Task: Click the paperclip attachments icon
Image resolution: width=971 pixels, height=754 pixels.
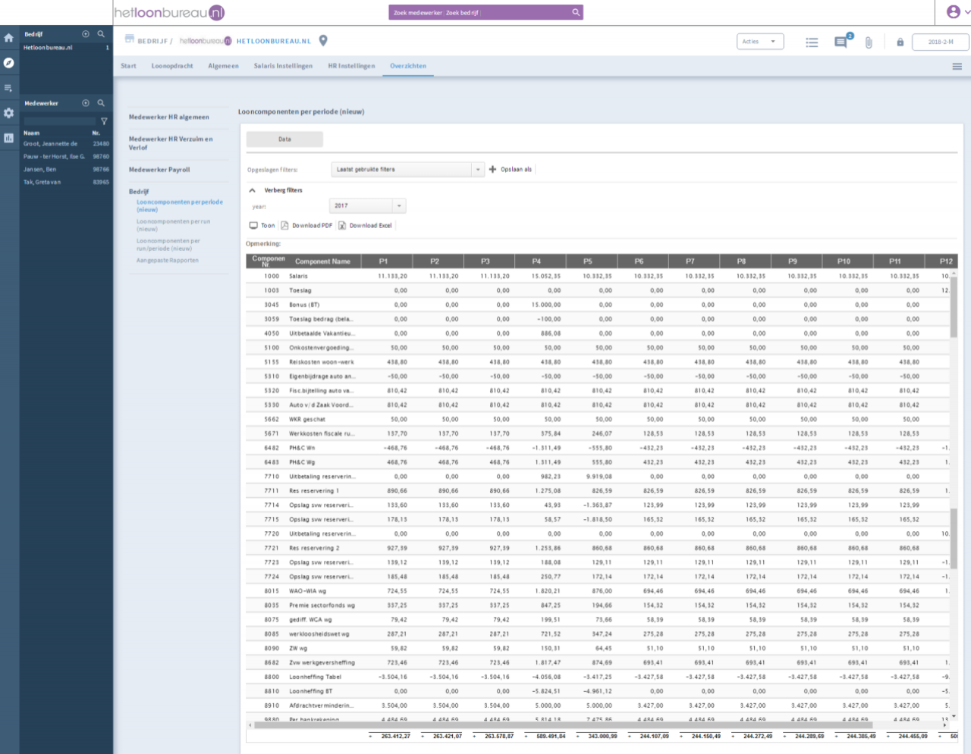Action: 869,42
